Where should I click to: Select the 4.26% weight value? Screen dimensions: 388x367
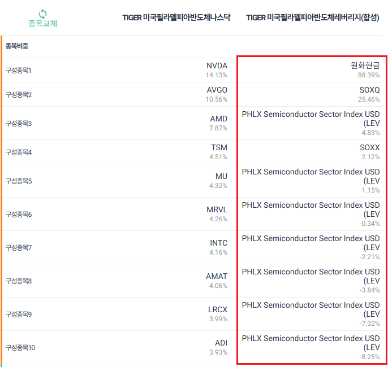[218, 219]
